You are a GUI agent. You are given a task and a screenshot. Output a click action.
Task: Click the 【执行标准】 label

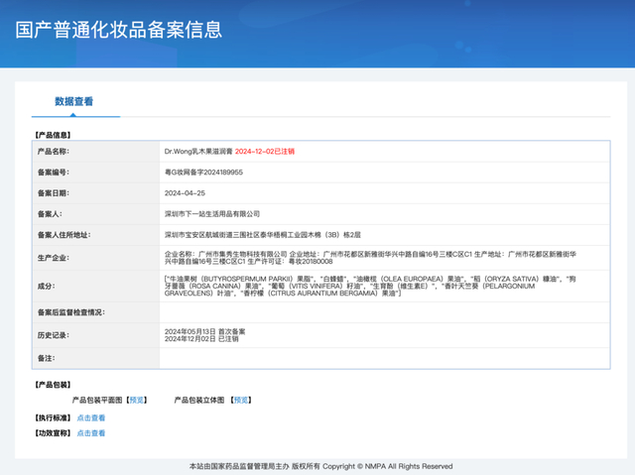coord(53,417)
